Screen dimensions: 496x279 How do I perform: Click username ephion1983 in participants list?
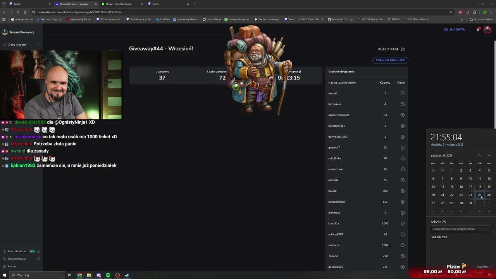(336, 234)
